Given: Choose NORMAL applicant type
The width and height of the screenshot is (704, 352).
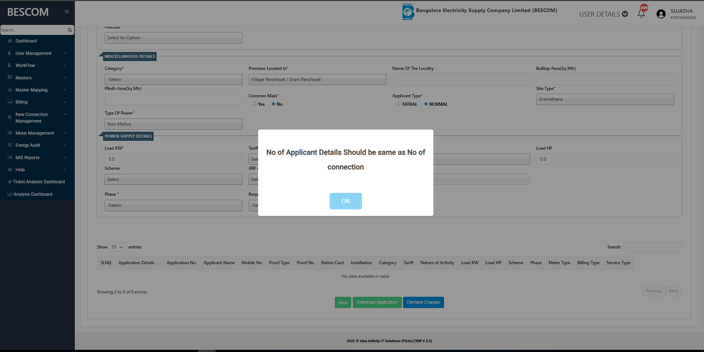Looking at the screenshot, I should (426, 104).
